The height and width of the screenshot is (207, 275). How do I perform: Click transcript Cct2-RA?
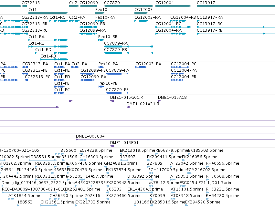tap(74, 21)
